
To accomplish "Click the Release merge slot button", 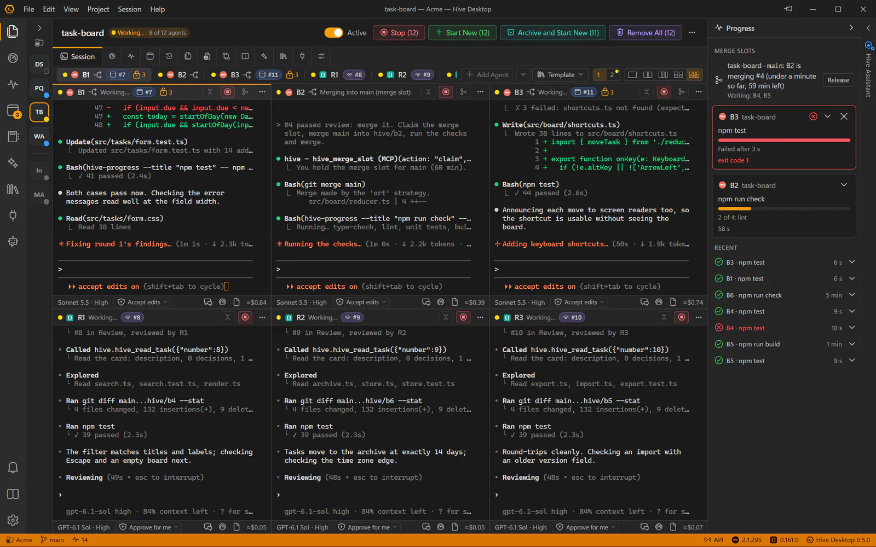I will coord(838,80).
